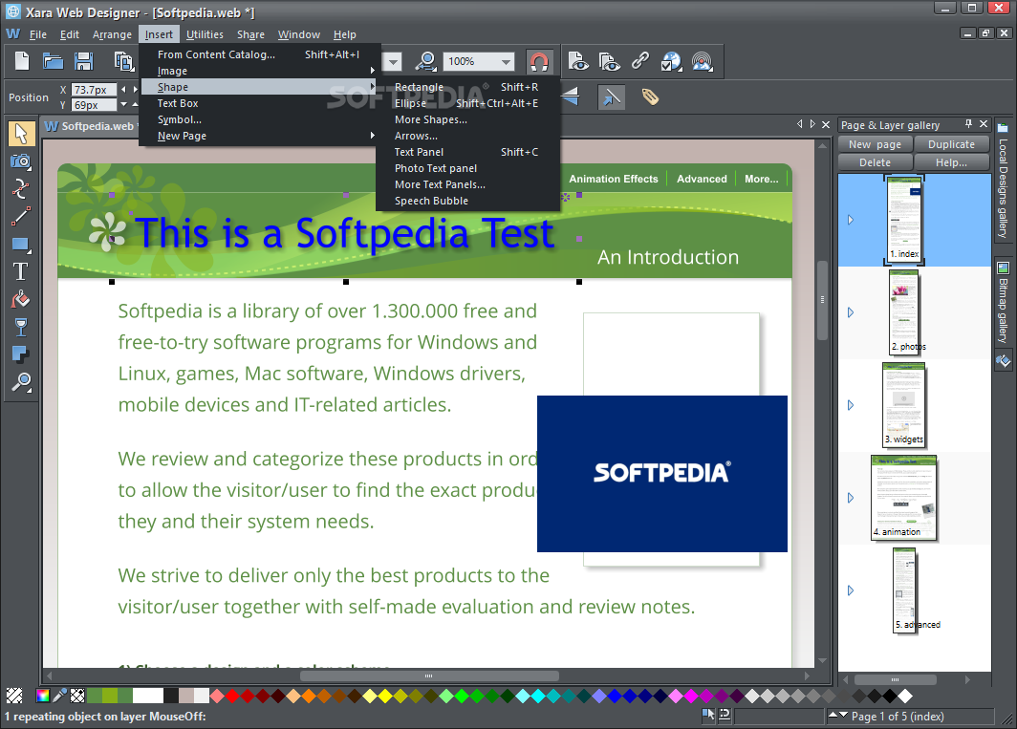This screenshot has height=729, width=1017.
Task: Click the Delete page button
Action: tap(875, 162)
